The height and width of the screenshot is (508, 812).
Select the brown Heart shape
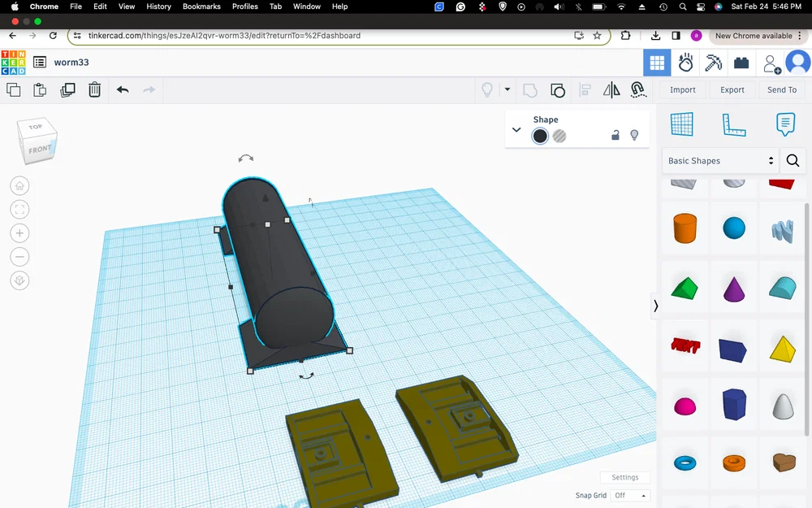784,462
